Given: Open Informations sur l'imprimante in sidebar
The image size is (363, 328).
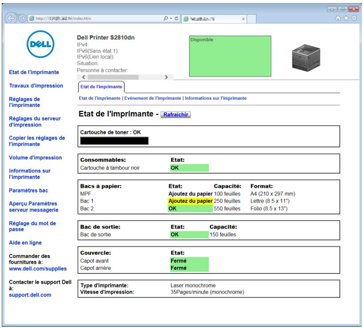Looking at the screenshot, I should [30, 174].
